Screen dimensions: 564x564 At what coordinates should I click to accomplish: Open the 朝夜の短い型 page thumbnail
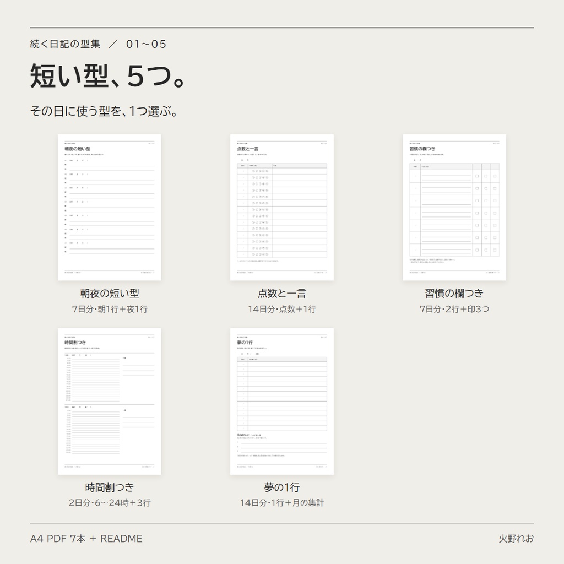pyautogui.click(x=110, y=208)
